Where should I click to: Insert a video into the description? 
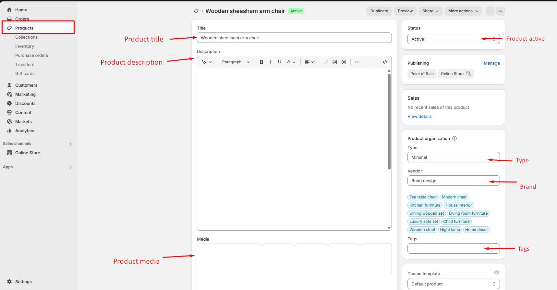tap(344, 62)
